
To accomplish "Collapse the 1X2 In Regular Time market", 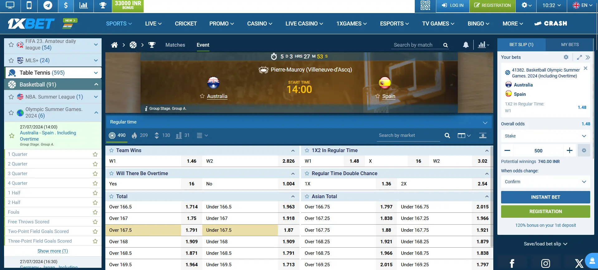I will click(487, 151).
